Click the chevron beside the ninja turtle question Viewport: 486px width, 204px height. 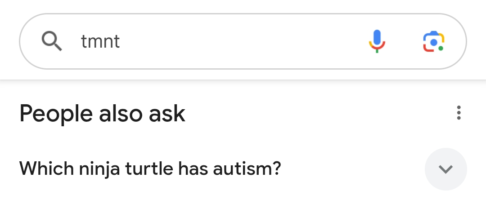click(x=445, y=169)
